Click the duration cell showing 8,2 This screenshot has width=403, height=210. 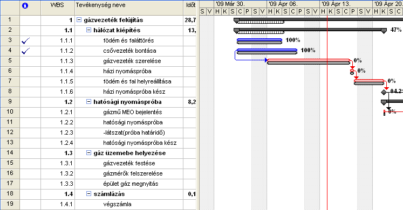point(190,102)
